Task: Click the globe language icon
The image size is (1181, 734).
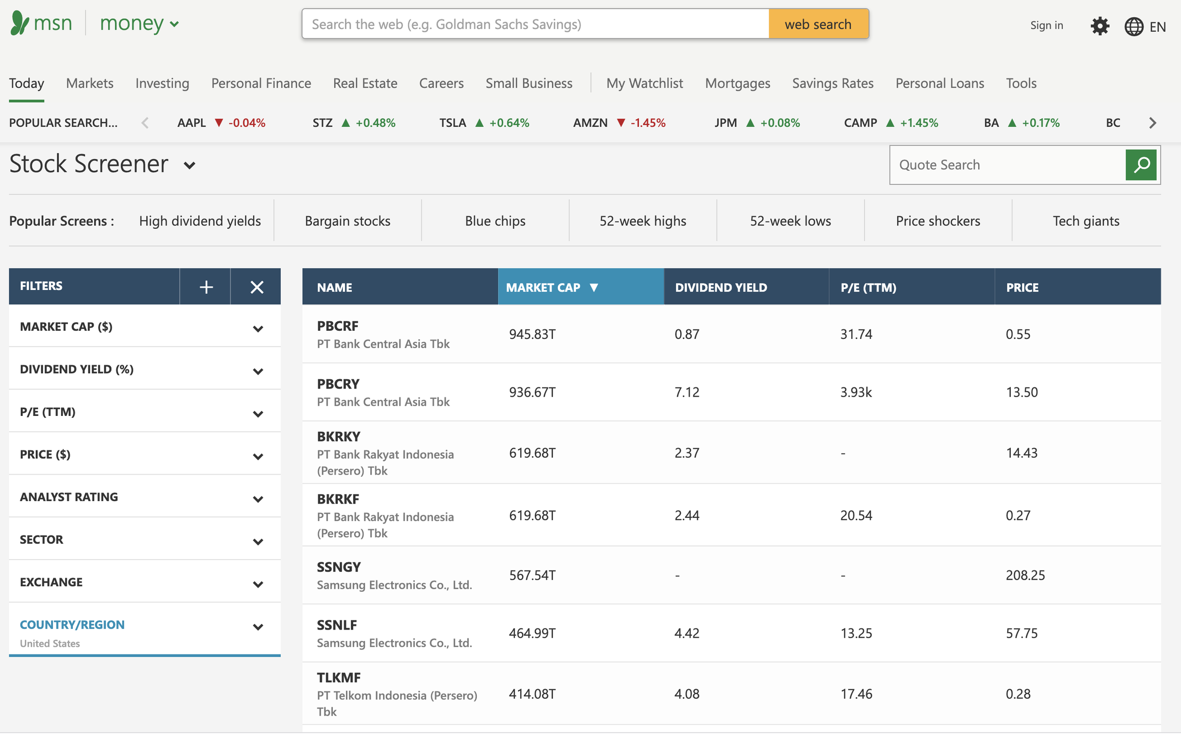Action: tap(1133, 25)
